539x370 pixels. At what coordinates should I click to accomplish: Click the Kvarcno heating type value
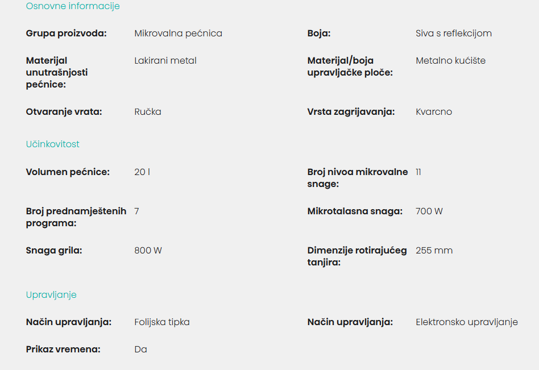[x=434, y=111]
